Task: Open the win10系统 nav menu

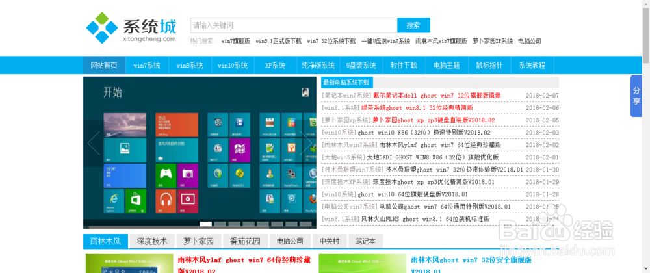Action: click(x=233, y=65)
